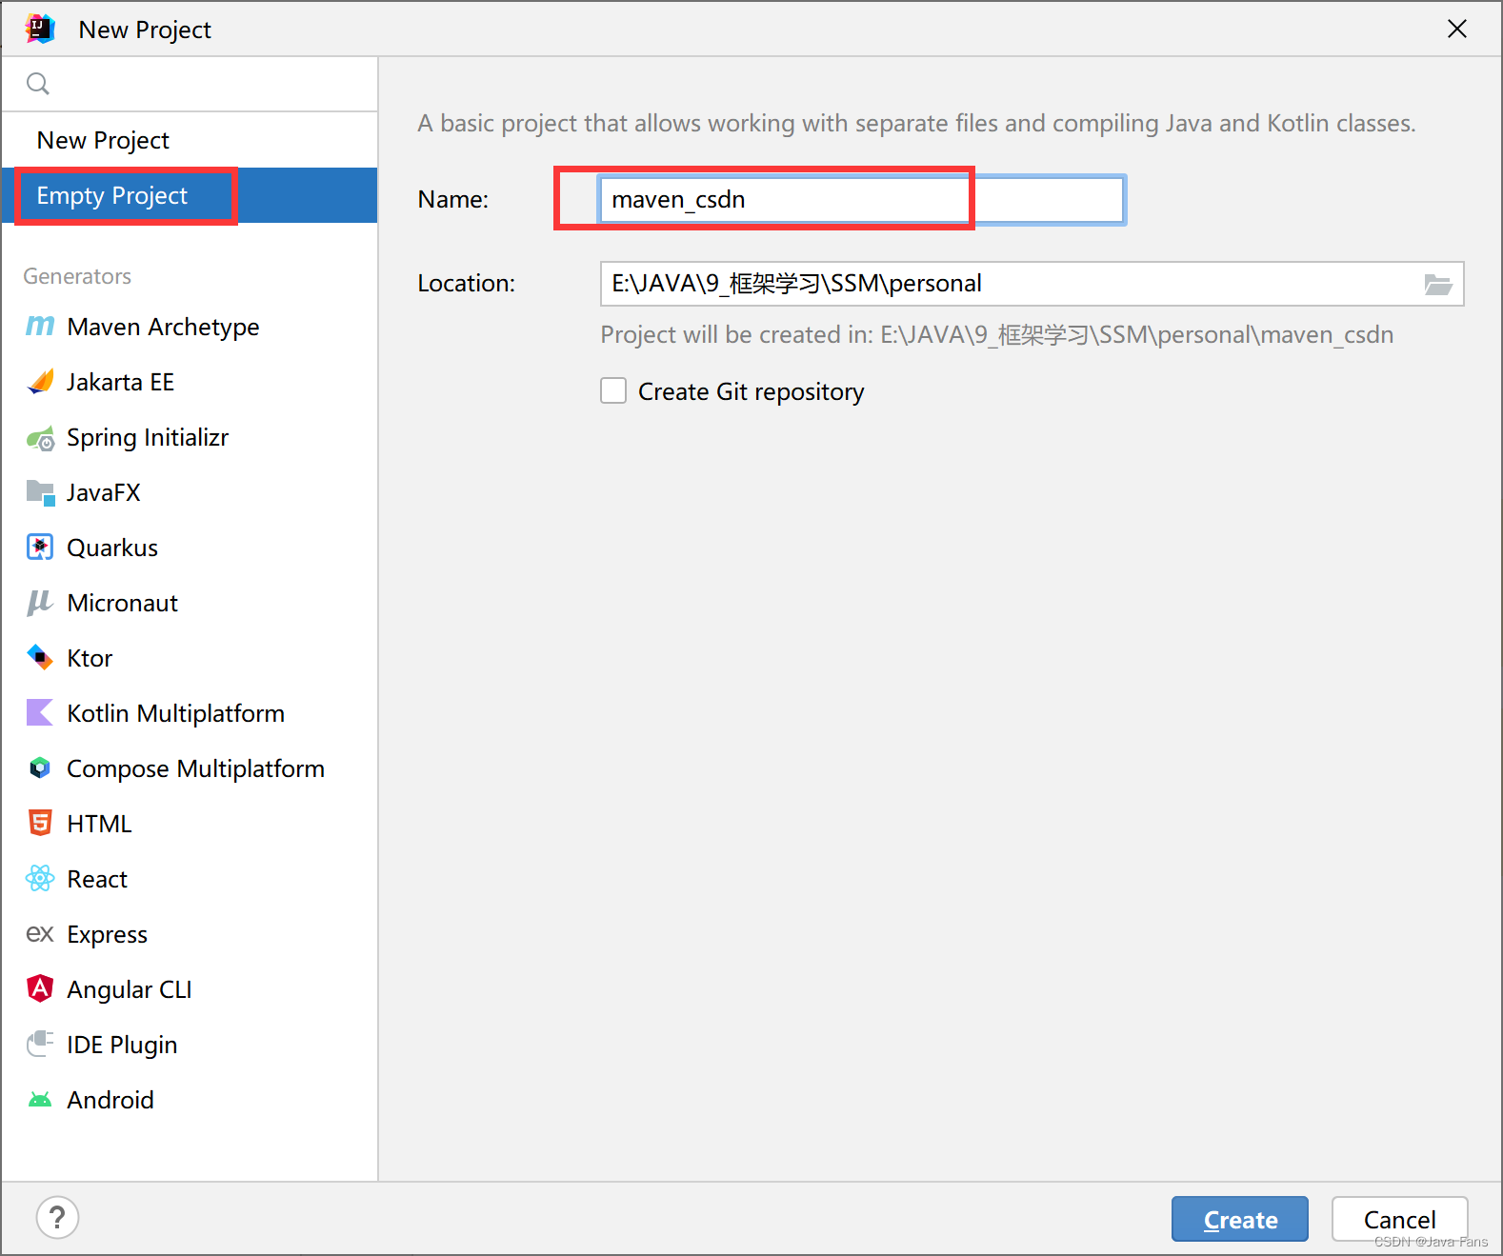Click the search magnifier icon
The image size is (1503, 1256).
tap(38, 84)
